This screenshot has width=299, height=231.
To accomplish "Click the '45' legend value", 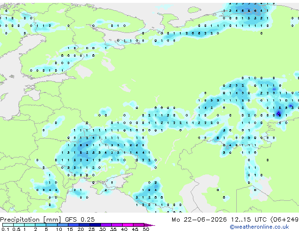I will click(x=135, y=229).
